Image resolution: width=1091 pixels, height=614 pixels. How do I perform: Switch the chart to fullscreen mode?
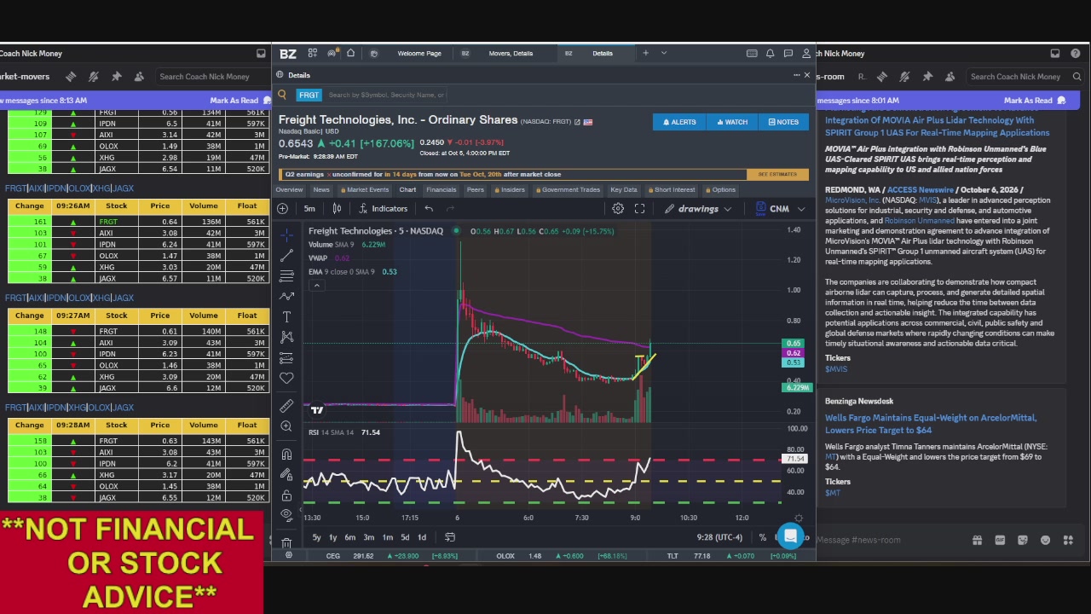coord(639,209)
